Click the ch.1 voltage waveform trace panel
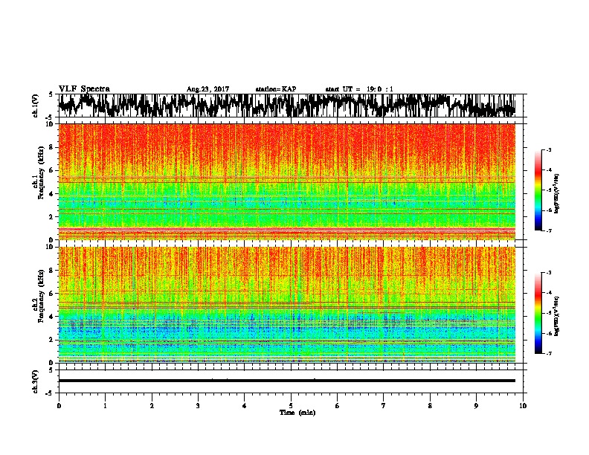Screen dimensions: 589x455 point(292,106)
